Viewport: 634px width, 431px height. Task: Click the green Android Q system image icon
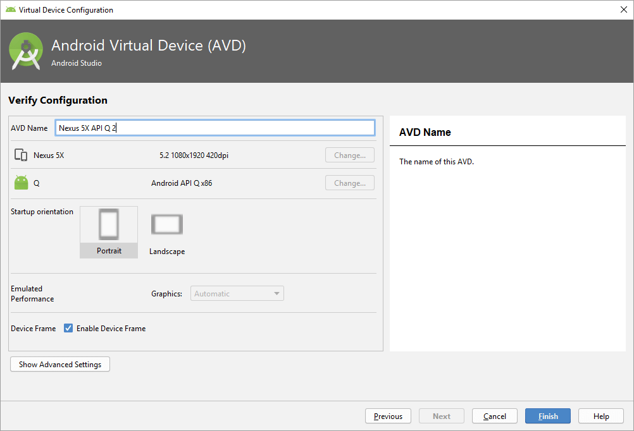pos(21,183)
